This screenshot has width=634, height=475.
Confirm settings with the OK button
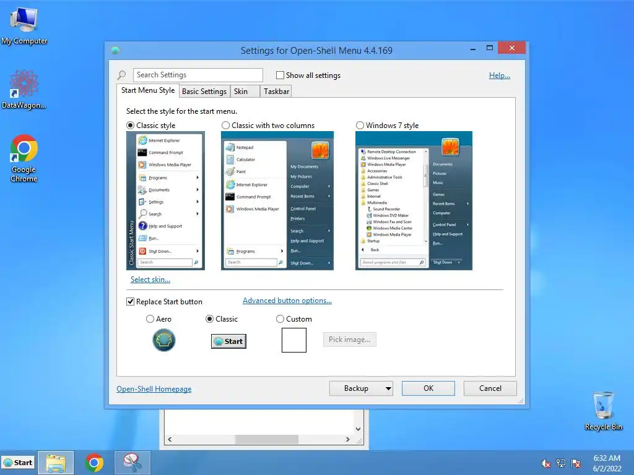(428, 388)
